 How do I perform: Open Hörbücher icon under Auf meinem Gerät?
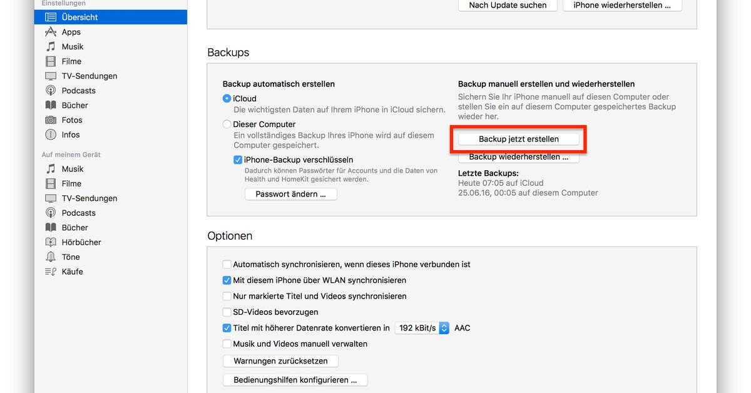click(x=51, y=242)
